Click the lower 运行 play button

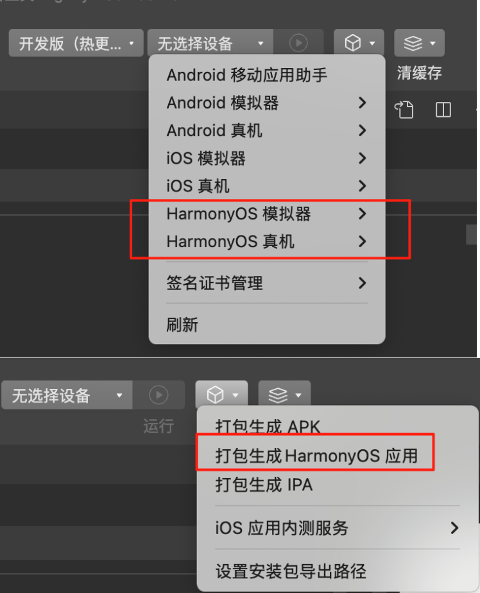click(x=159, y=395)
